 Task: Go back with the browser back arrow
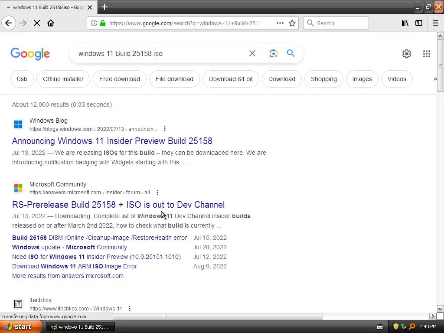(9, 23)
